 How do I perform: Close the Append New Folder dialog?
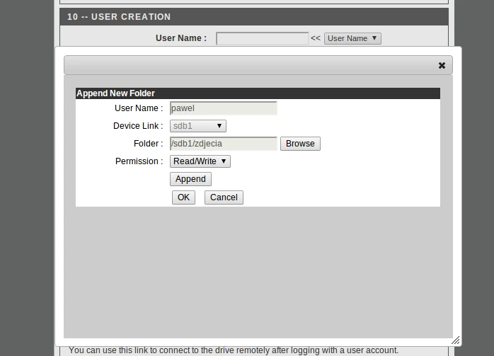(x=442, y=65)
